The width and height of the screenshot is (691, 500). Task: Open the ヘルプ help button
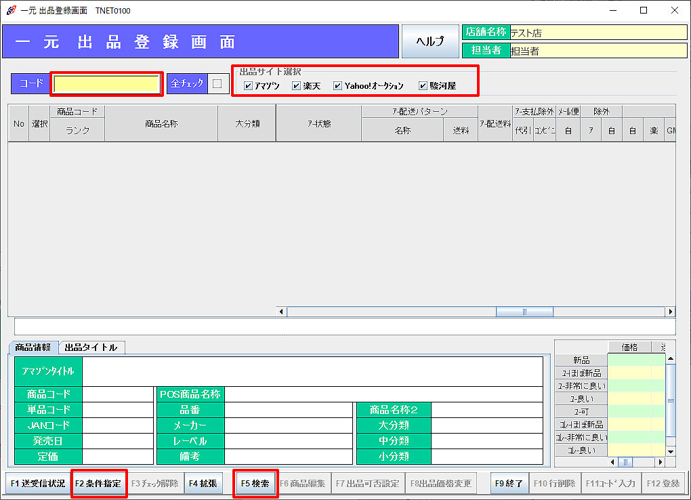pyautogui.click(x=430, y=41)
